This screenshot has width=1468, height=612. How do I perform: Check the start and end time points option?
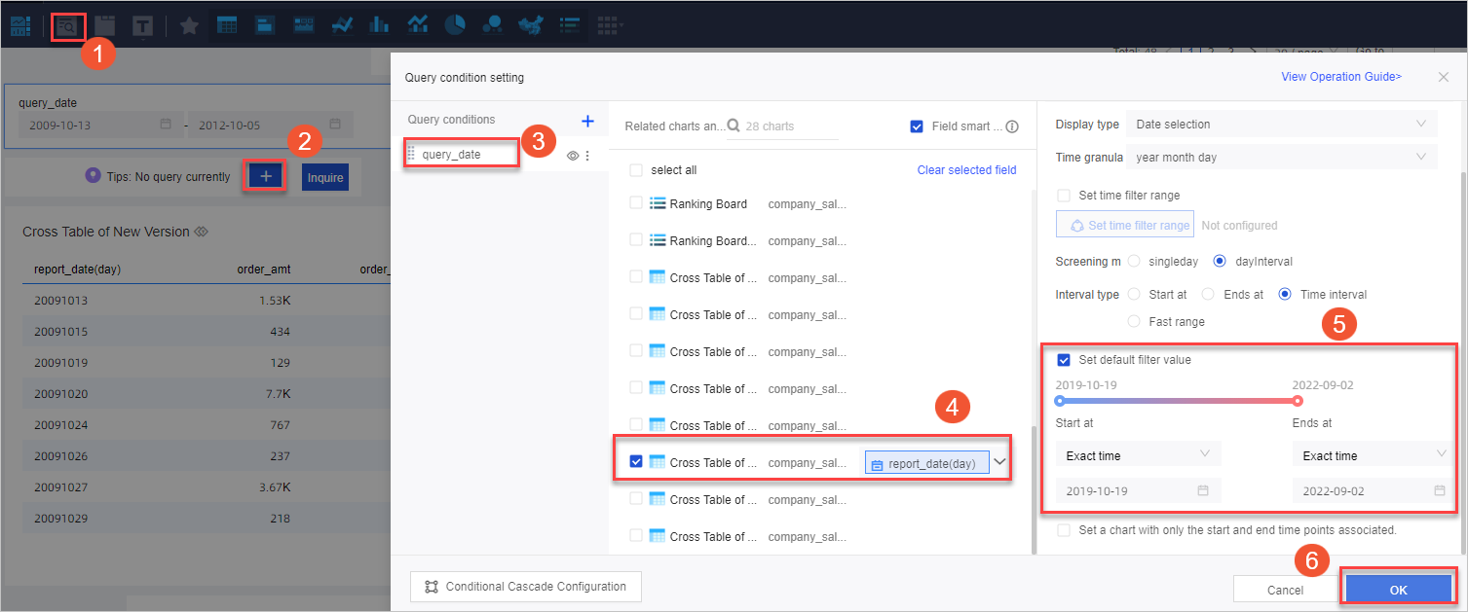[1064, 530]
